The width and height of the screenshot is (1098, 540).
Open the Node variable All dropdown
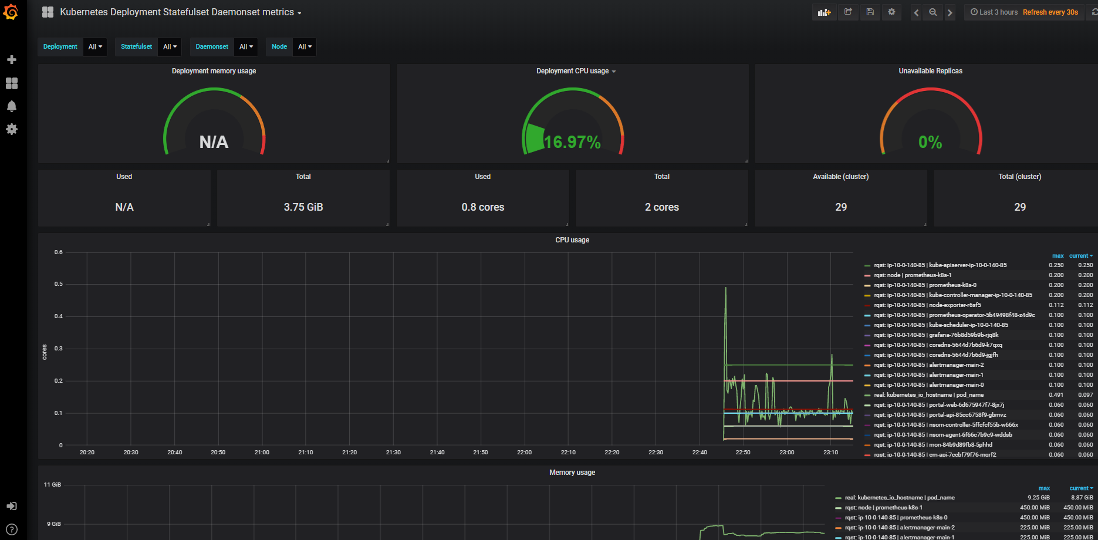click(x=305, y=47)
